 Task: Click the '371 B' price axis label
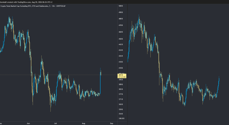121,99
